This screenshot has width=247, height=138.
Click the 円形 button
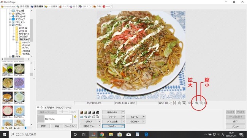(x=43, y=126)
